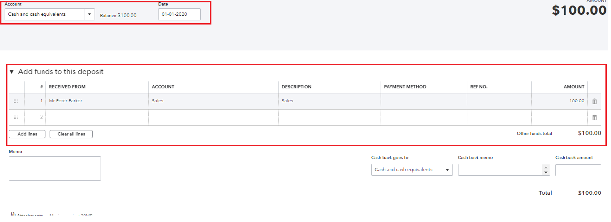This screenshot has height=222, width=611.
Task: Click the Cash back memo field
Action: click(x=500, y=170)
